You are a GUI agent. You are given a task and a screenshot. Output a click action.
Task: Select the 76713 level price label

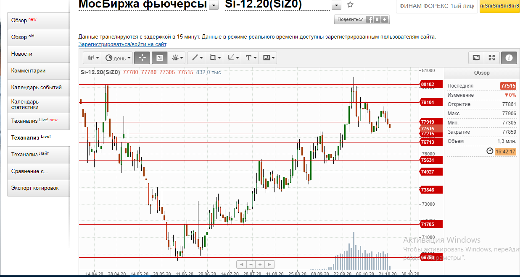(x=431, y=142)
